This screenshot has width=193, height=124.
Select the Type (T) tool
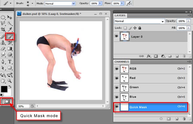click(x=10, y=62)
